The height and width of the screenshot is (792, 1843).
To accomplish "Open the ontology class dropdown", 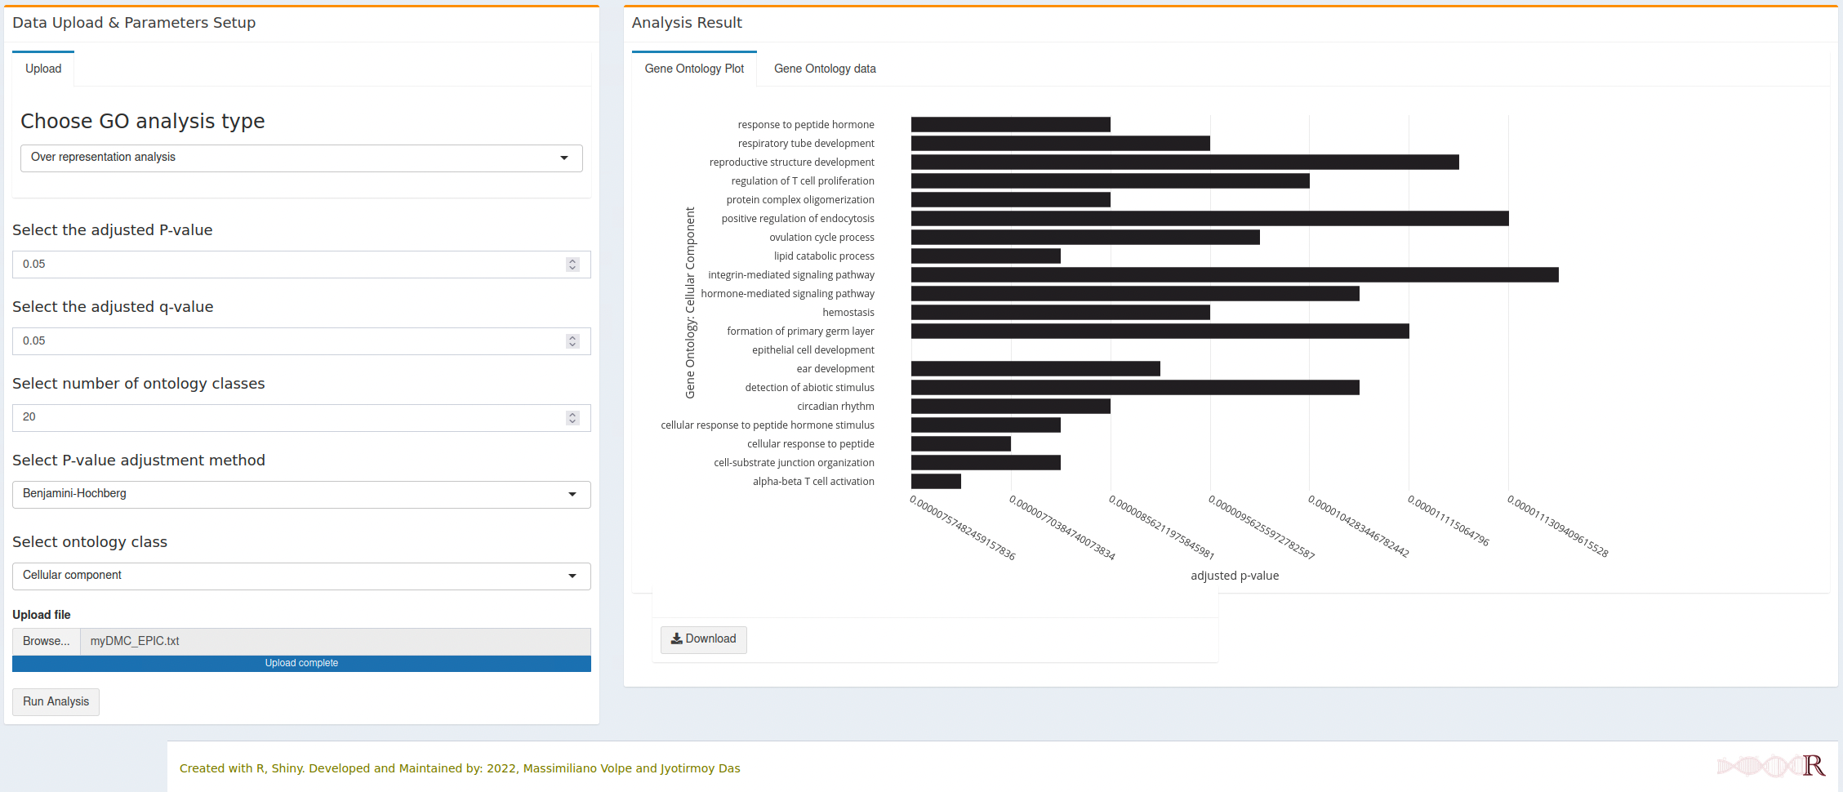I will coord(301,576).
